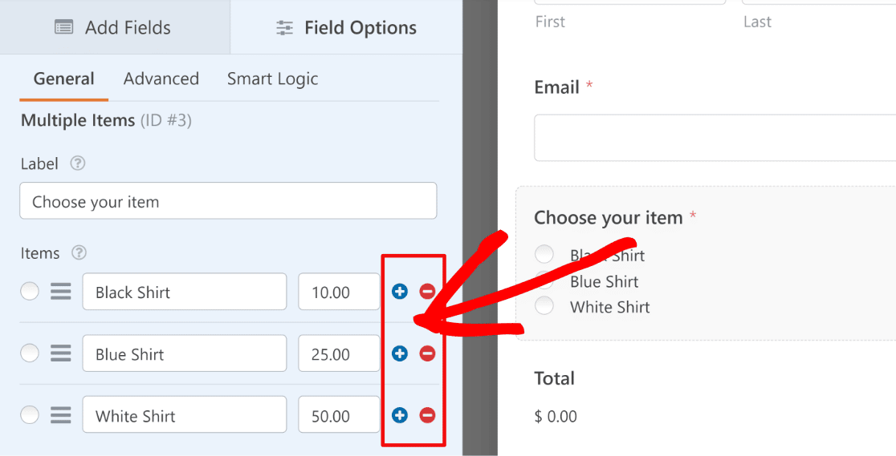The height and width of the screenshot is (456, 896).
Task: Switch to the Field Options tab
Action: 346,27
